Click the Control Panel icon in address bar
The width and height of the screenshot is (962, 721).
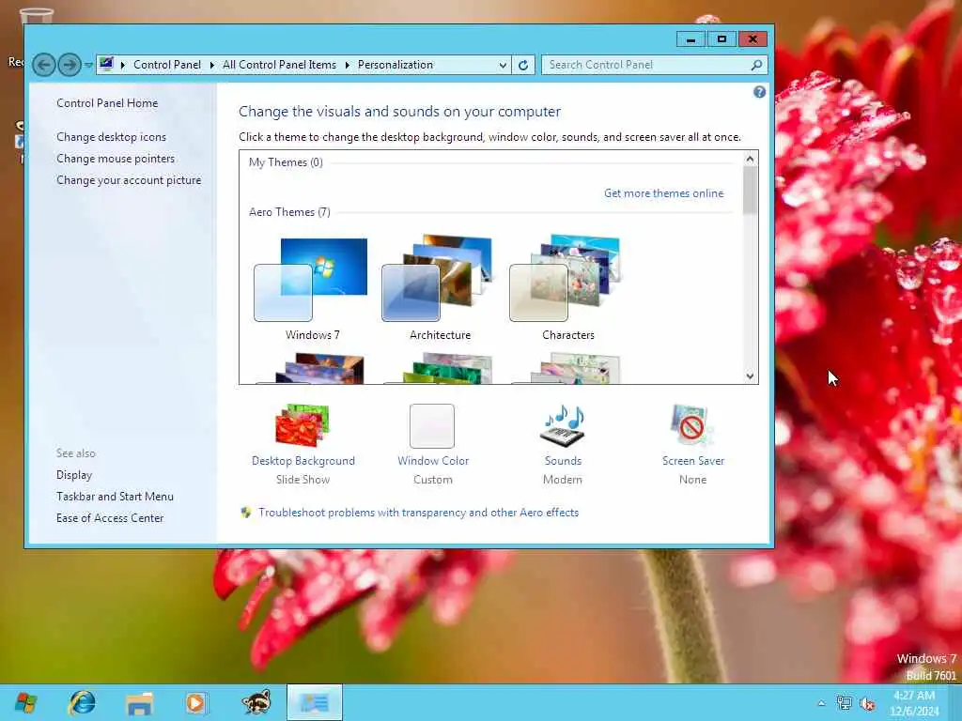coord(107,64)
